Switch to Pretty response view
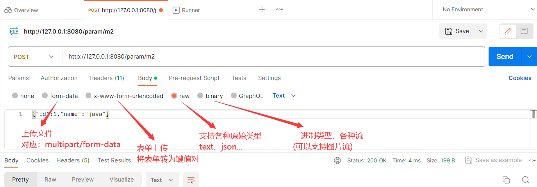Image resolution: width=537 pixels, height=187 pixels. point(20,180)
